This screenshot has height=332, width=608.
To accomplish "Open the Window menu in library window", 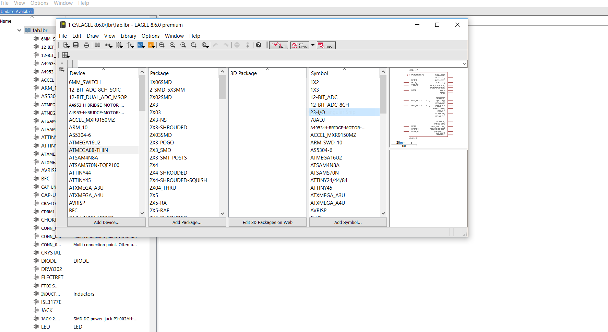I will [x=174, y=36].
